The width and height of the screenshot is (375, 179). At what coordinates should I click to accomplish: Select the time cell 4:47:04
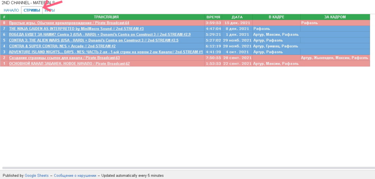click(x=213, y=28)
